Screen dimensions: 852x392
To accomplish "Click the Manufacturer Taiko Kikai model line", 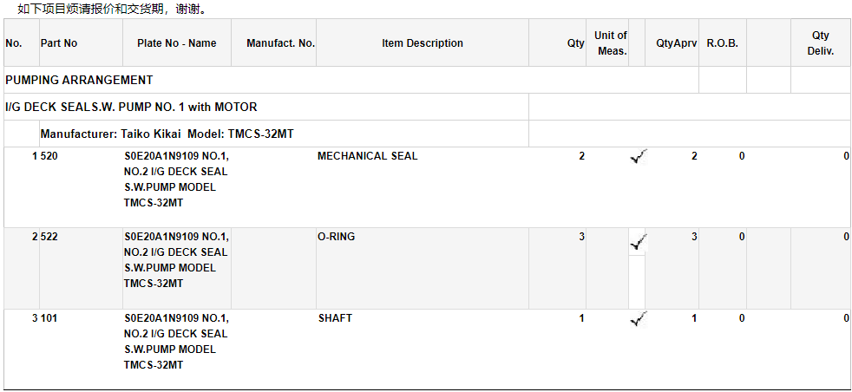I will [x=172, y=134].
